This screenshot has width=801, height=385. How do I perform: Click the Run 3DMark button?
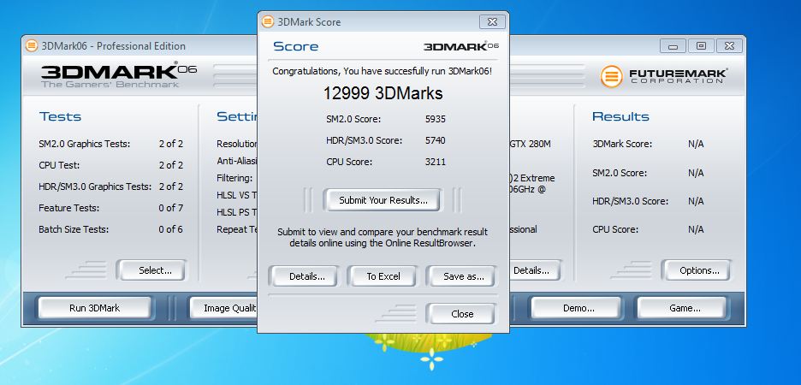click(94, 308)
